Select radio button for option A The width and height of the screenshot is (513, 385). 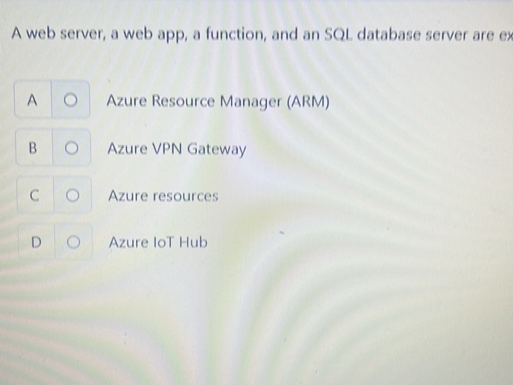[70, 100]
